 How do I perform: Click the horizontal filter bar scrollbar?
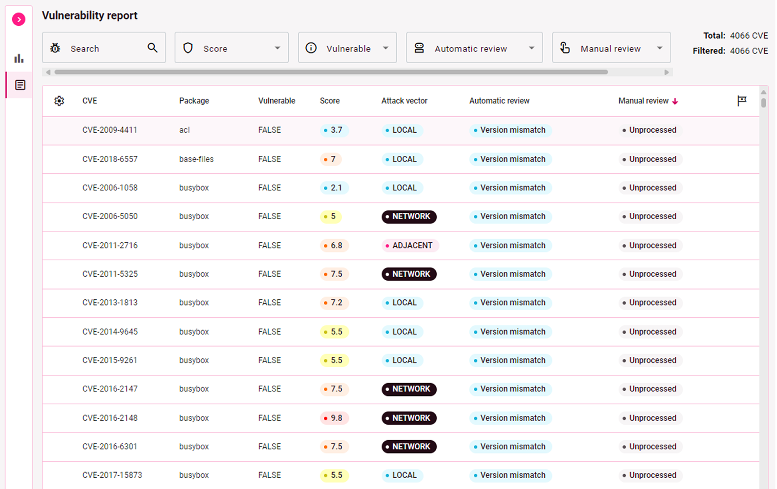click(331, 73)
